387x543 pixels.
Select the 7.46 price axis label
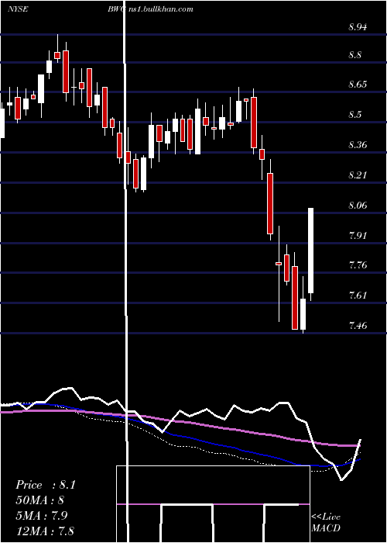[x=358, y=326]
